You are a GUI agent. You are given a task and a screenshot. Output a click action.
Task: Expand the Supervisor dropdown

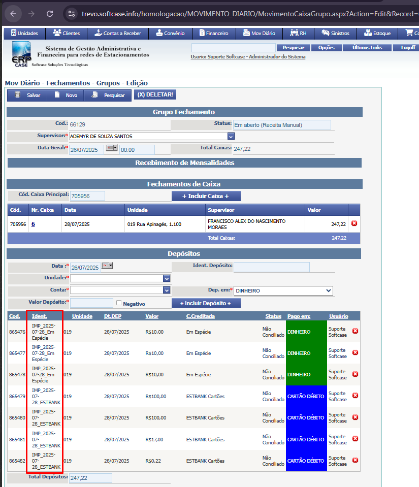point(231,136)
